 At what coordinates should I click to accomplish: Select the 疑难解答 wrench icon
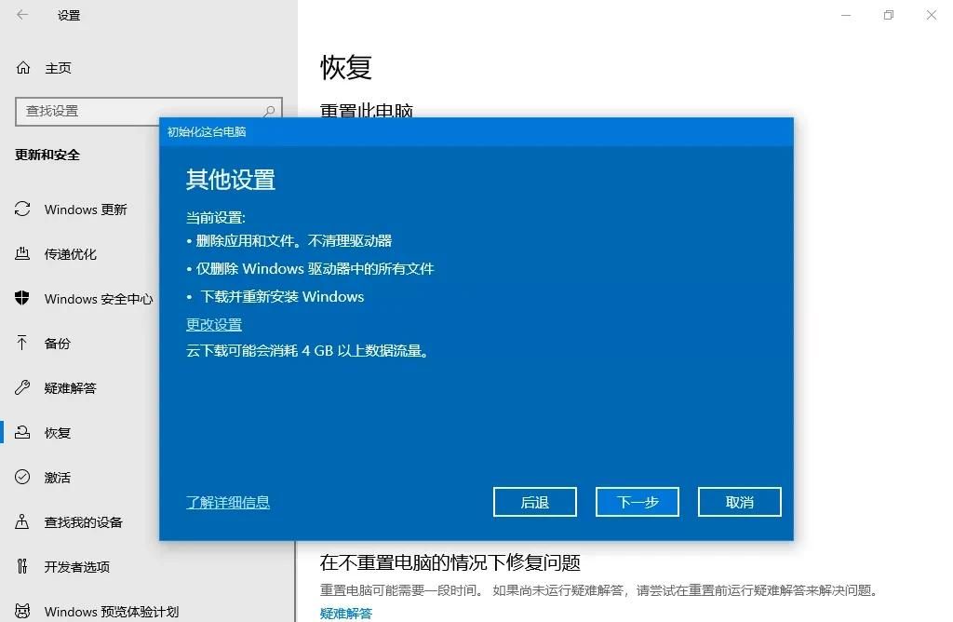point(20,387)
